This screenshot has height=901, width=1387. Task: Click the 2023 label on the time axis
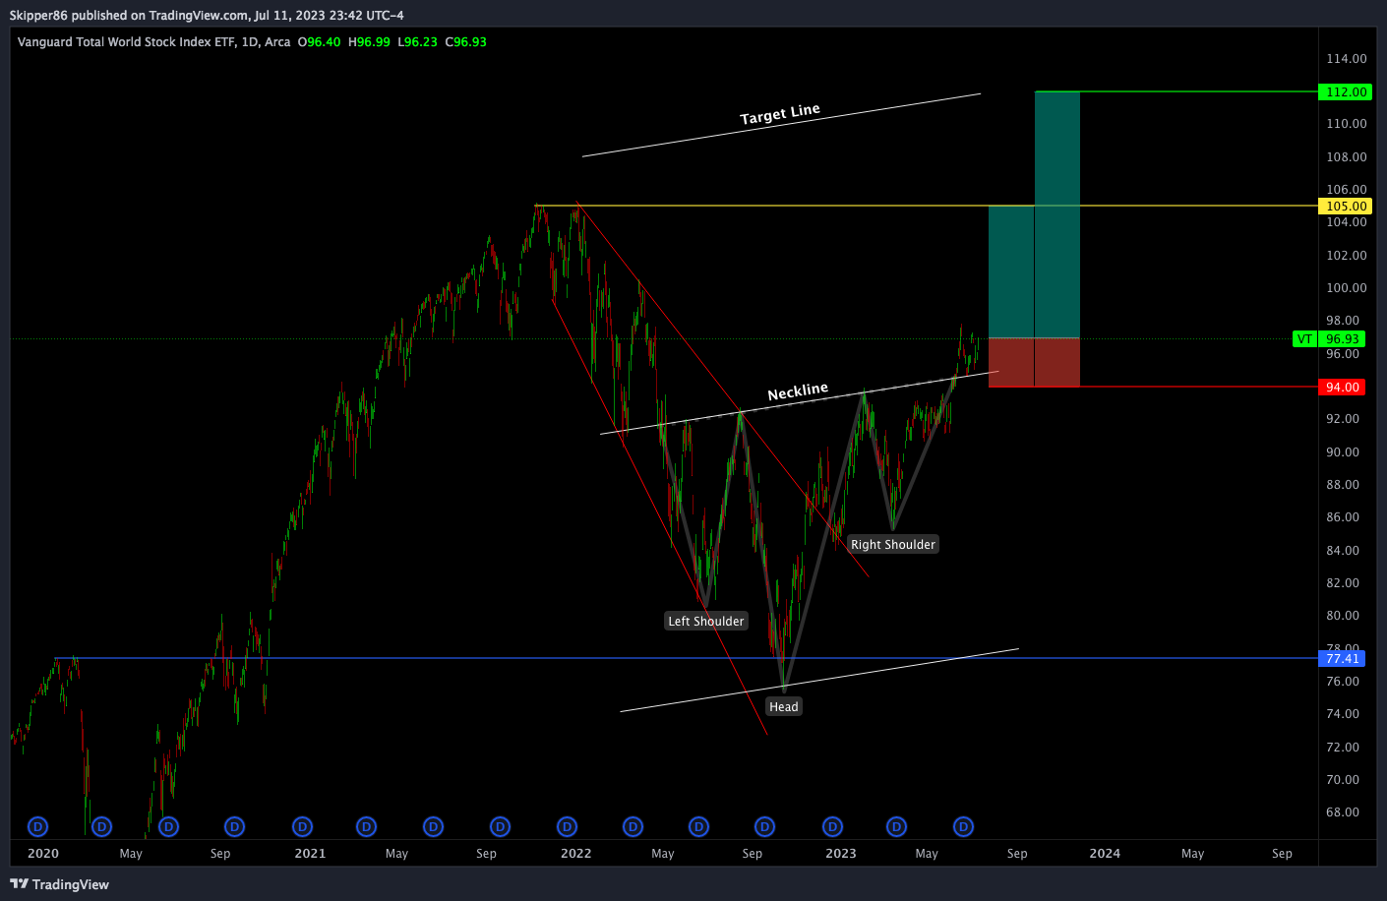tap(841, 853)
